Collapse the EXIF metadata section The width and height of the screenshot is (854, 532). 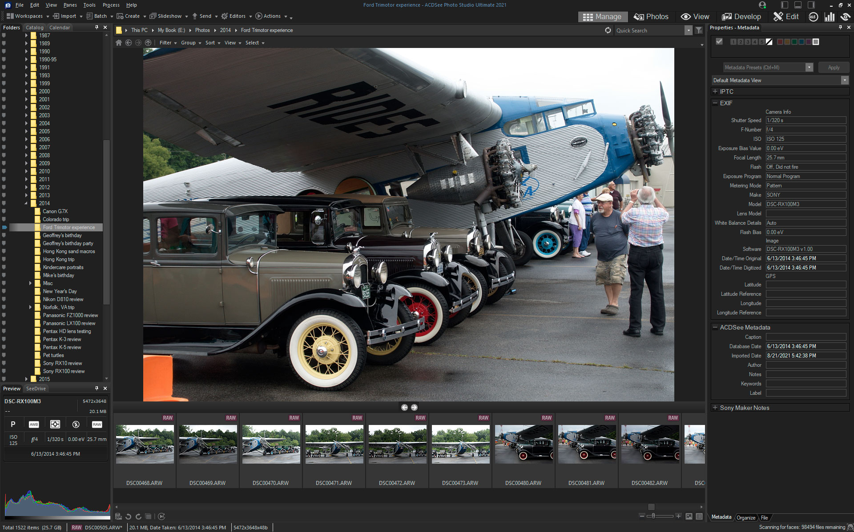pos(715,103)
